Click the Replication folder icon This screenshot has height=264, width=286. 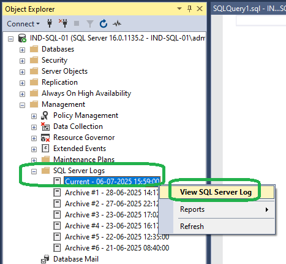(x=34, y=82)
